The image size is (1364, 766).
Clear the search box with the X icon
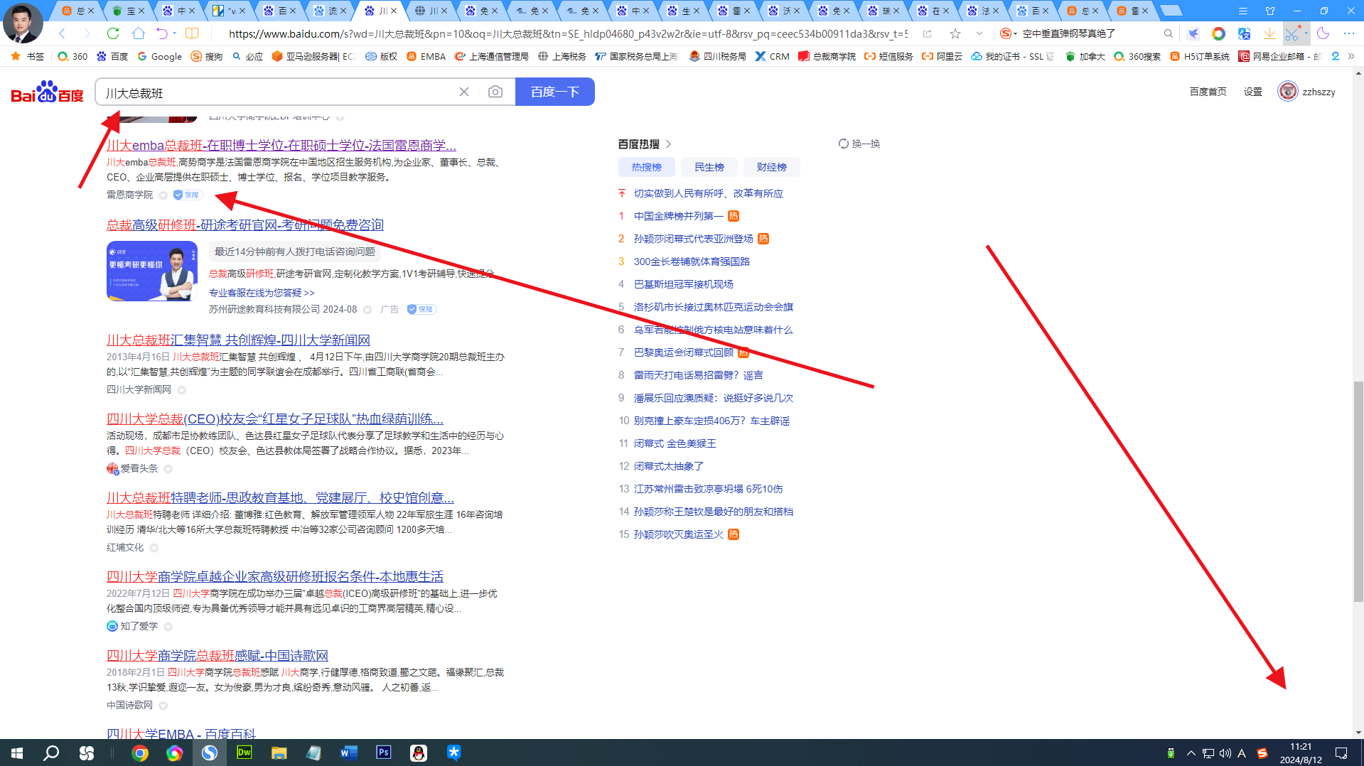[x=464, y=91]
